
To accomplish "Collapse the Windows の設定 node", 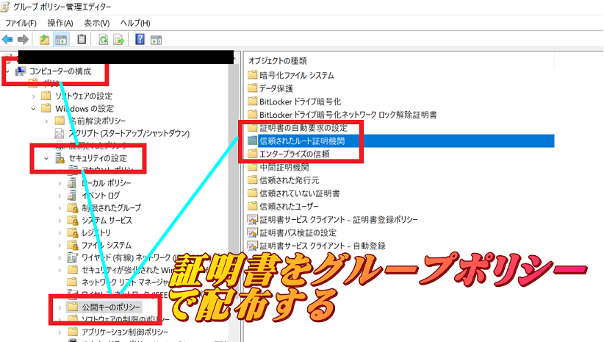I will click(34, 109).
